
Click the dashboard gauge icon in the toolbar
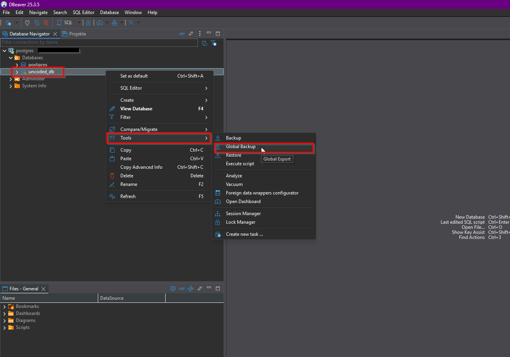100,23
